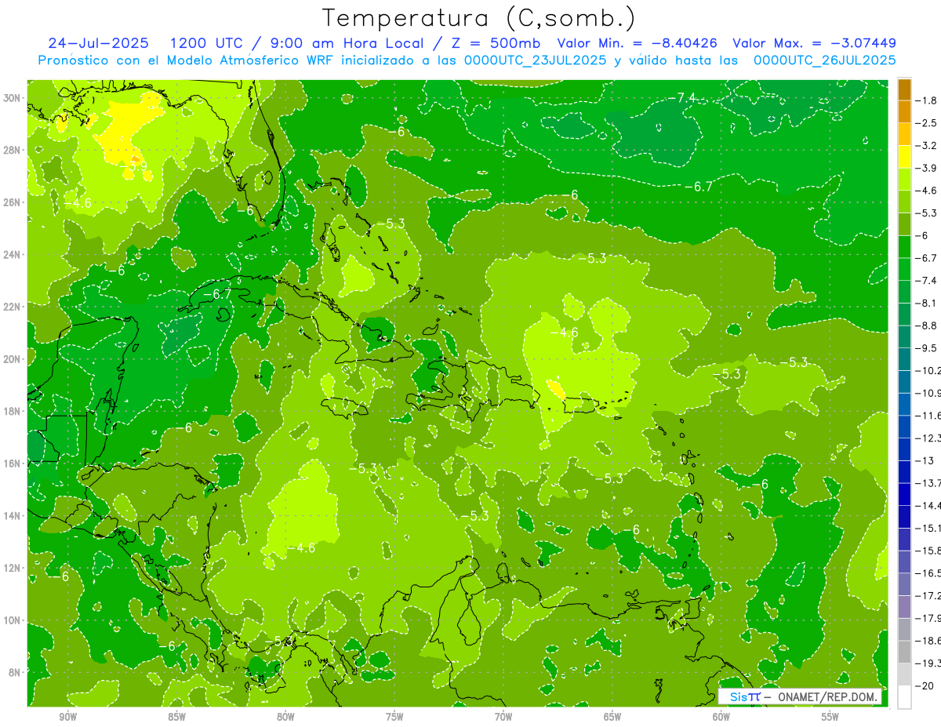Click the '1200 UTC' time text
This screenshot has width=941, height=727.
coord(207,43)
